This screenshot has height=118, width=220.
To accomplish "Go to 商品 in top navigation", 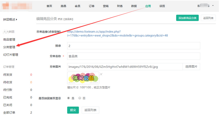I will pyautogui.click(x=63, y=6).
